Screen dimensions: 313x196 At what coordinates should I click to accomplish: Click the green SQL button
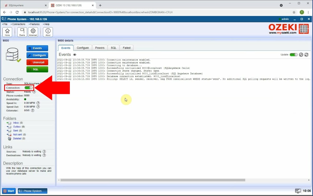[x=37, y=69]
